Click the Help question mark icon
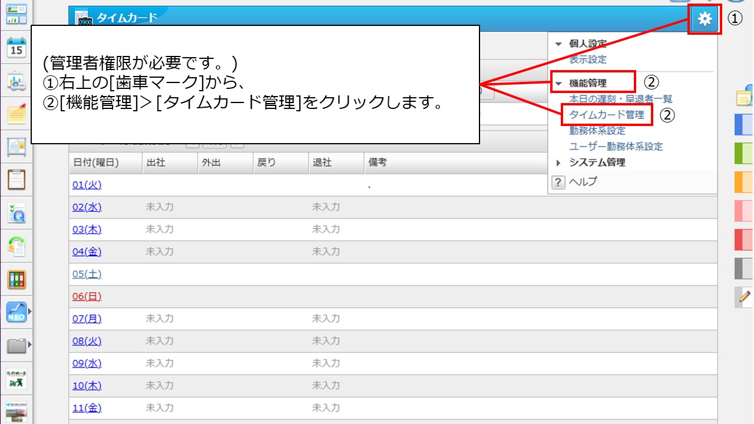The width and height of the screenshot is (754, 424). [x=557, y=182]
